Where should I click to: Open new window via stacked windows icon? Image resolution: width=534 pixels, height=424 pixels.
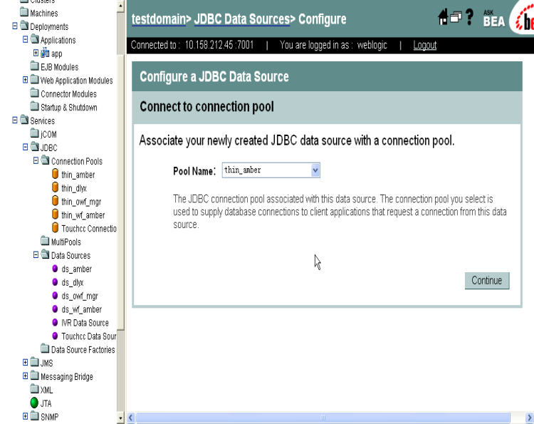pyautogui.click(x=456, y=16)
